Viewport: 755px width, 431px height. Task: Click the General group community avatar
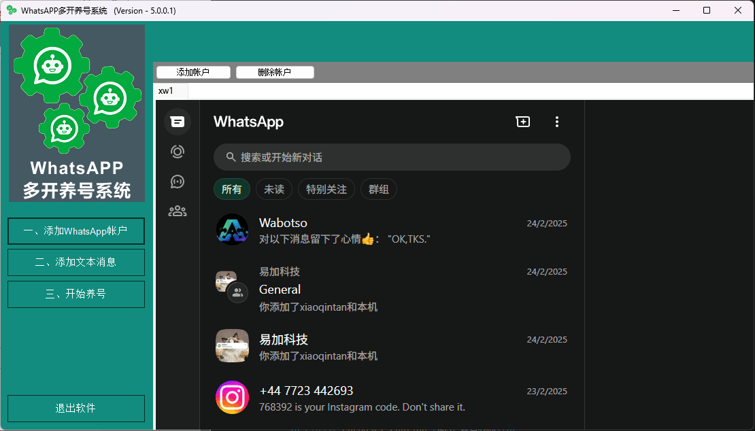tap(232, 287)
